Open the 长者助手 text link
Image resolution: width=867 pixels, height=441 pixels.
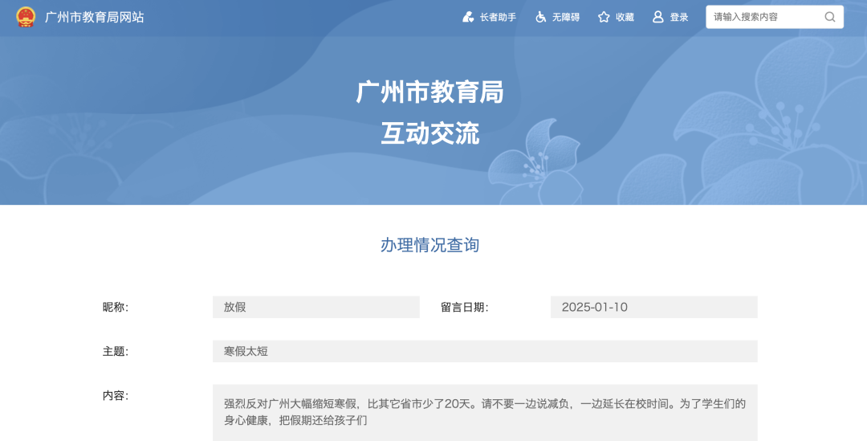(x=498, y=17)
